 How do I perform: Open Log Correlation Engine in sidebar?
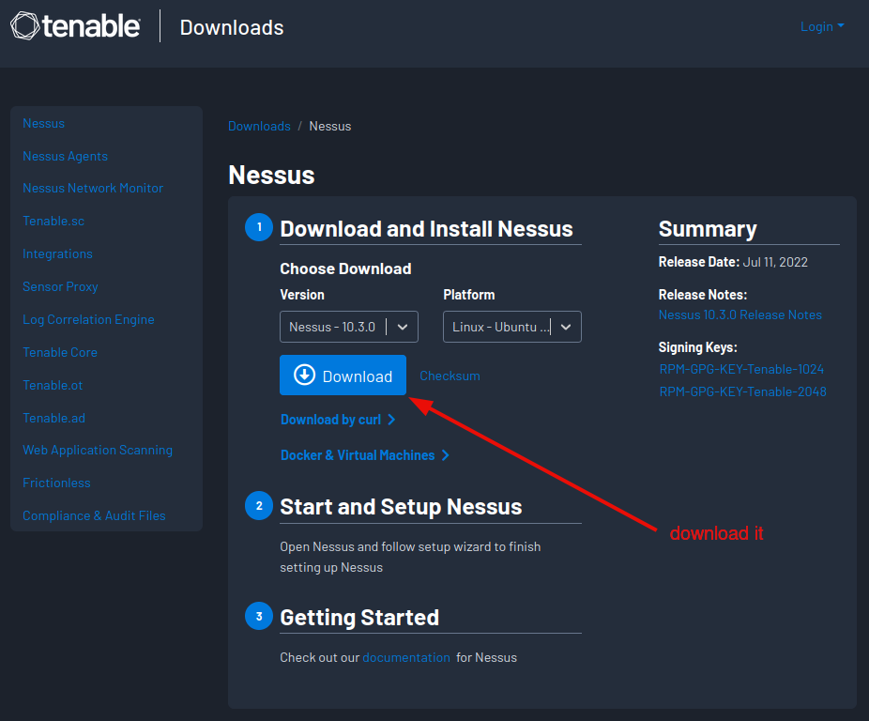[x=88, y=319]
